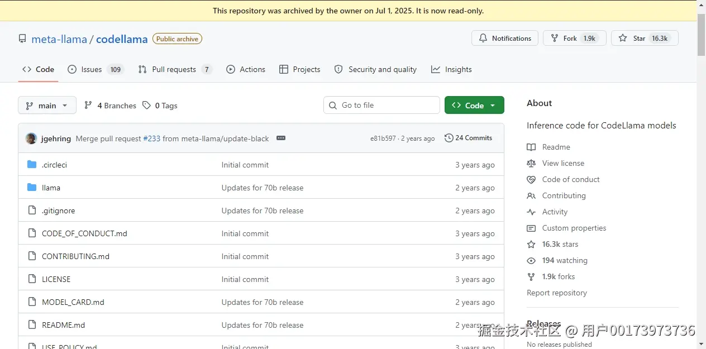The width and height of the screenshot is (706, 349).
Task: Click the llama folder icon
Action: coord(32,188)
